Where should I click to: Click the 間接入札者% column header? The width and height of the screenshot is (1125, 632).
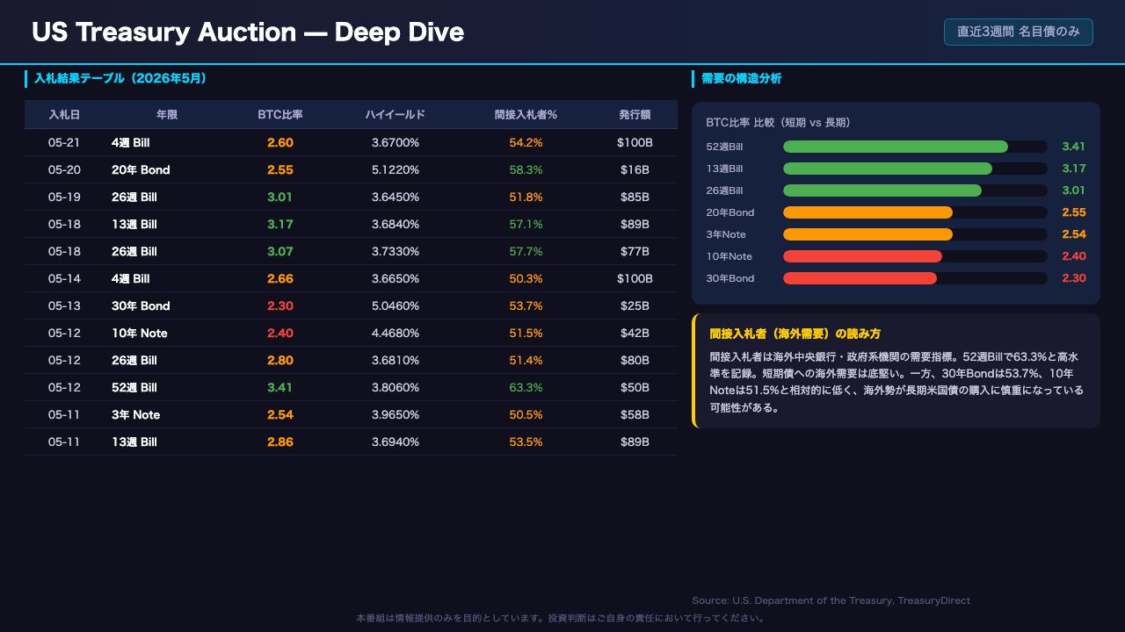coord(526,115)
